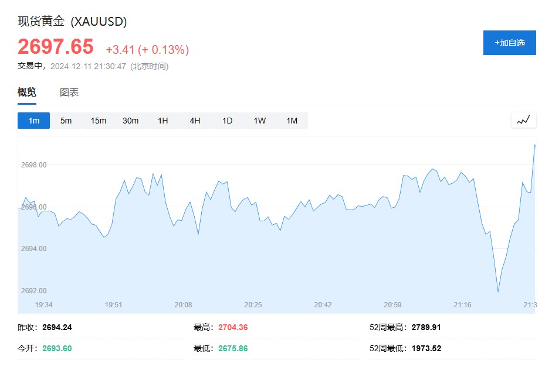Image resolution: width=552 pixels, height=367 pixels.
Task: Switch chart to 15m interval
Action: click(98, 121)
